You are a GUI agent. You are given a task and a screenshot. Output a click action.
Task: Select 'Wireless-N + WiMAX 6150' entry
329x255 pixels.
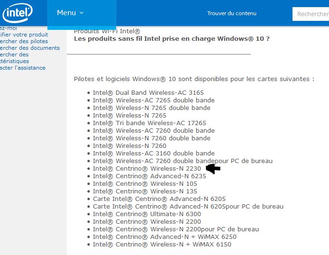click(162, 244)
